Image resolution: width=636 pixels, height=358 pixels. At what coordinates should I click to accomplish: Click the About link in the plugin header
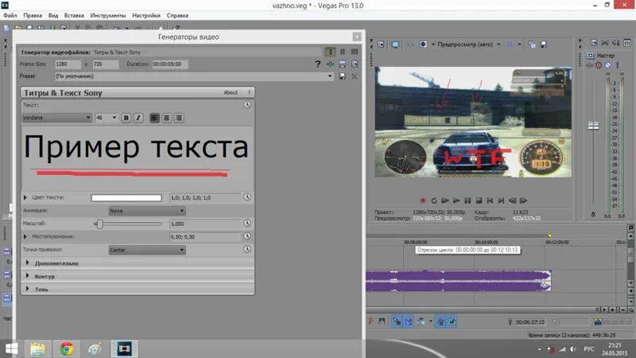click(231, 92)
